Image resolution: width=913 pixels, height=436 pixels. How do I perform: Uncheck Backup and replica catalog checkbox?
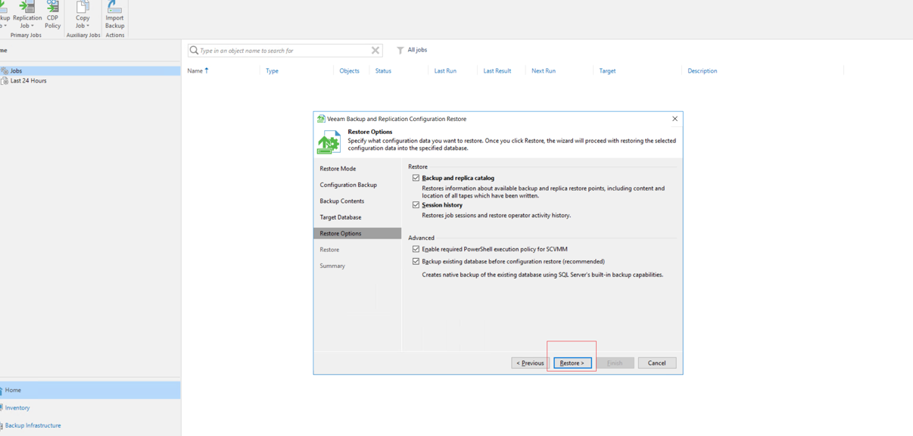click(416, 178)
